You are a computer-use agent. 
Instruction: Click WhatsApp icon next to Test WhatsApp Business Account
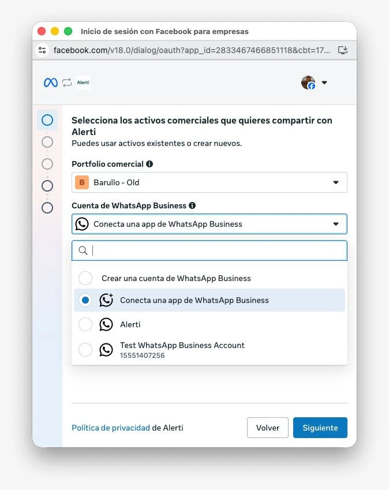tap(106, 350)
